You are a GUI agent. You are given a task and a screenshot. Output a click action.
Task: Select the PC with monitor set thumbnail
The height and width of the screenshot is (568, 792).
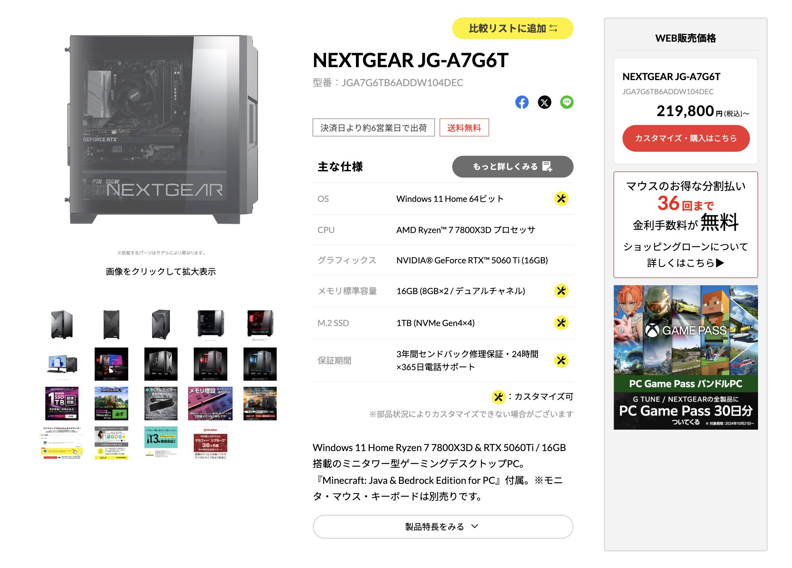click(x=62, y=364)
